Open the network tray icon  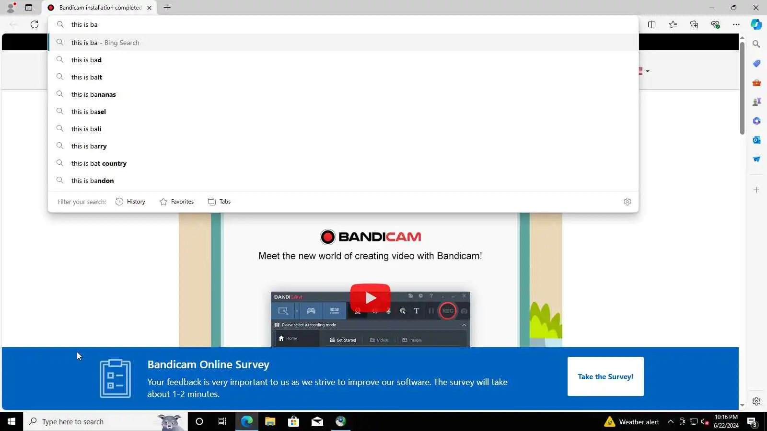(x=694, y=422)
